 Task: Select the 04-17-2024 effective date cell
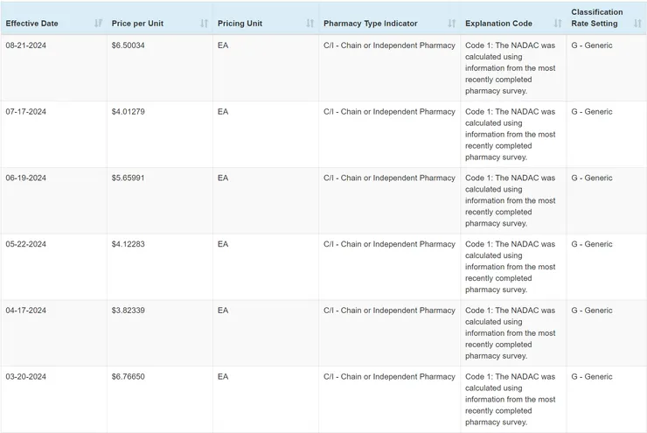[x=26, y=311]
